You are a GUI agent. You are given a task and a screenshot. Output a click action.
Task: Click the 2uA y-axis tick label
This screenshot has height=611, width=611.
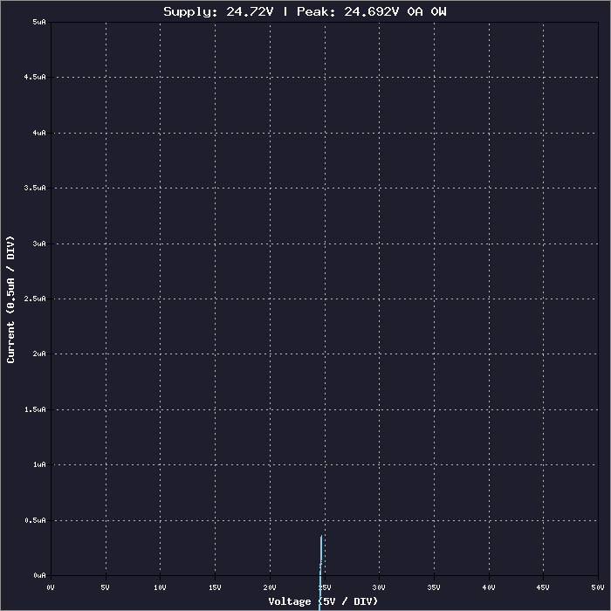coord(39,354)
